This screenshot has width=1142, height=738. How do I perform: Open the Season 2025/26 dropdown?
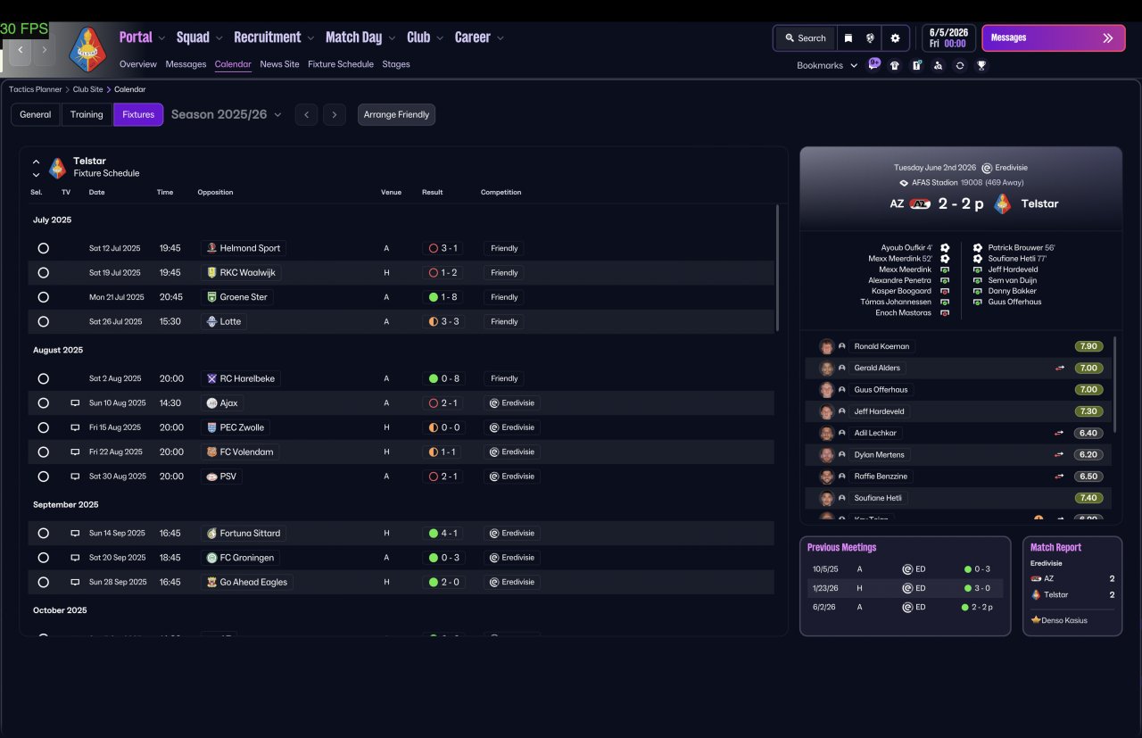pyautogui.click(x=227, y=114)
